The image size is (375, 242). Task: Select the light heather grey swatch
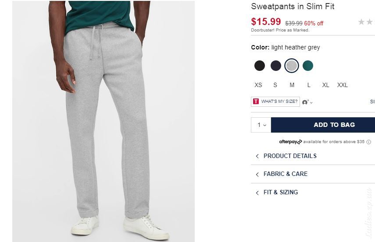pos(292,66)
